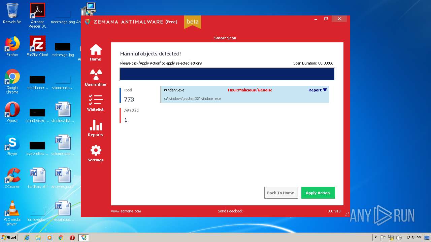Viewport: 431px width, 242px height.
Task: Open Windows Media Player from taskbar
Action: (x=49, y=238)
